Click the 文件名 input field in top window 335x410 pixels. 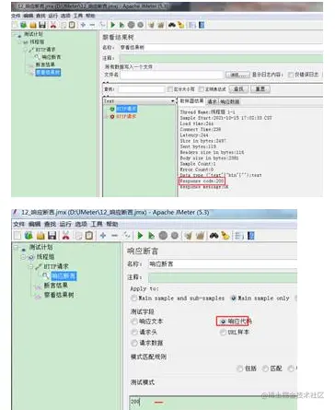pyautogui.click(x=171, y=75)
